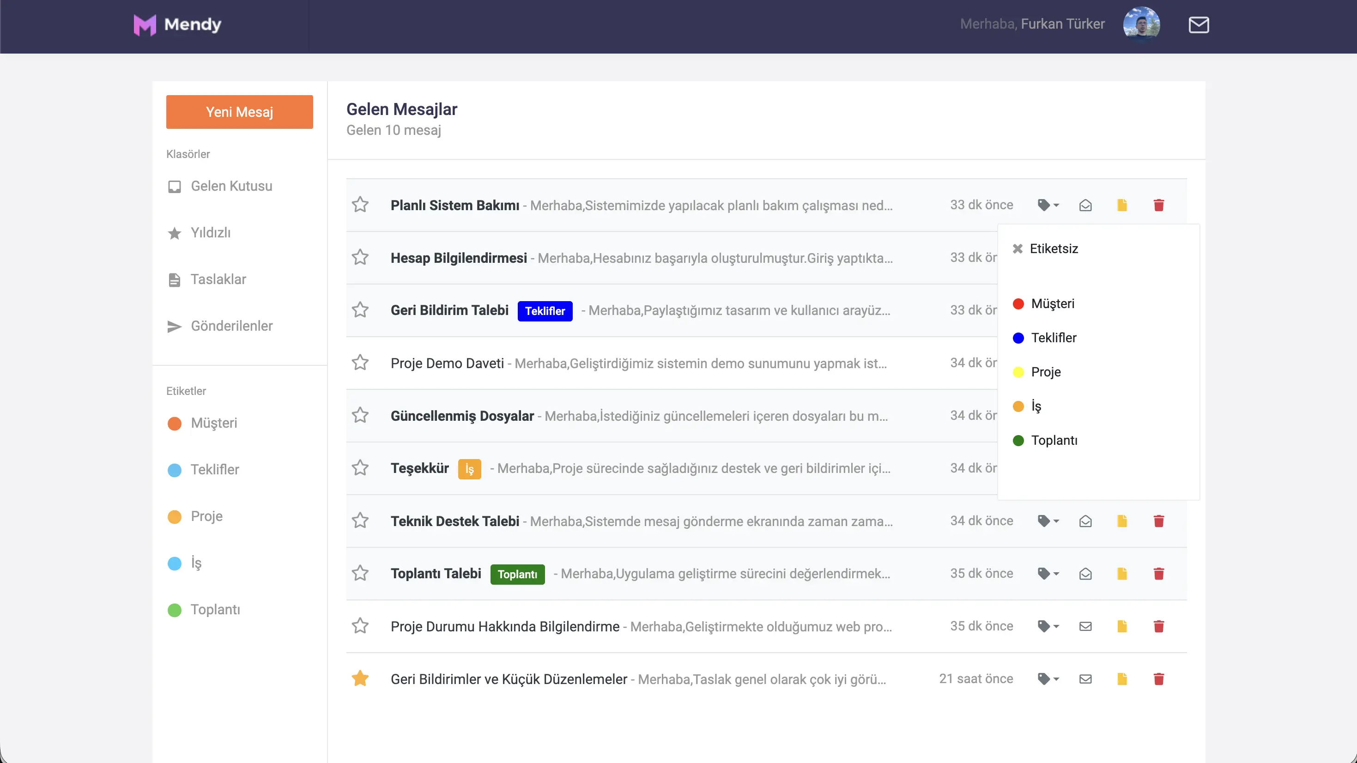Choose Teklifler from the tag menu
The image size is (1357, 763).
(x=1053, y=338)
